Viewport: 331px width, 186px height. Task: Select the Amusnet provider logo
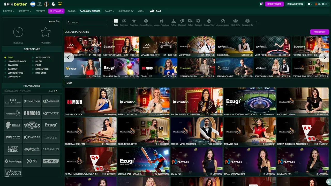click(x=51, y=101)
